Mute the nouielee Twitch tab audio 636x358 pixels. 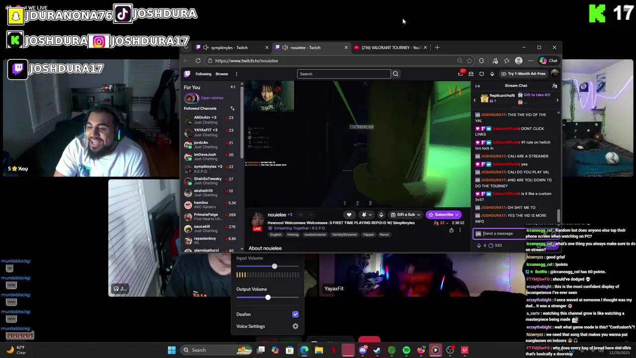(x=285, y=48)
